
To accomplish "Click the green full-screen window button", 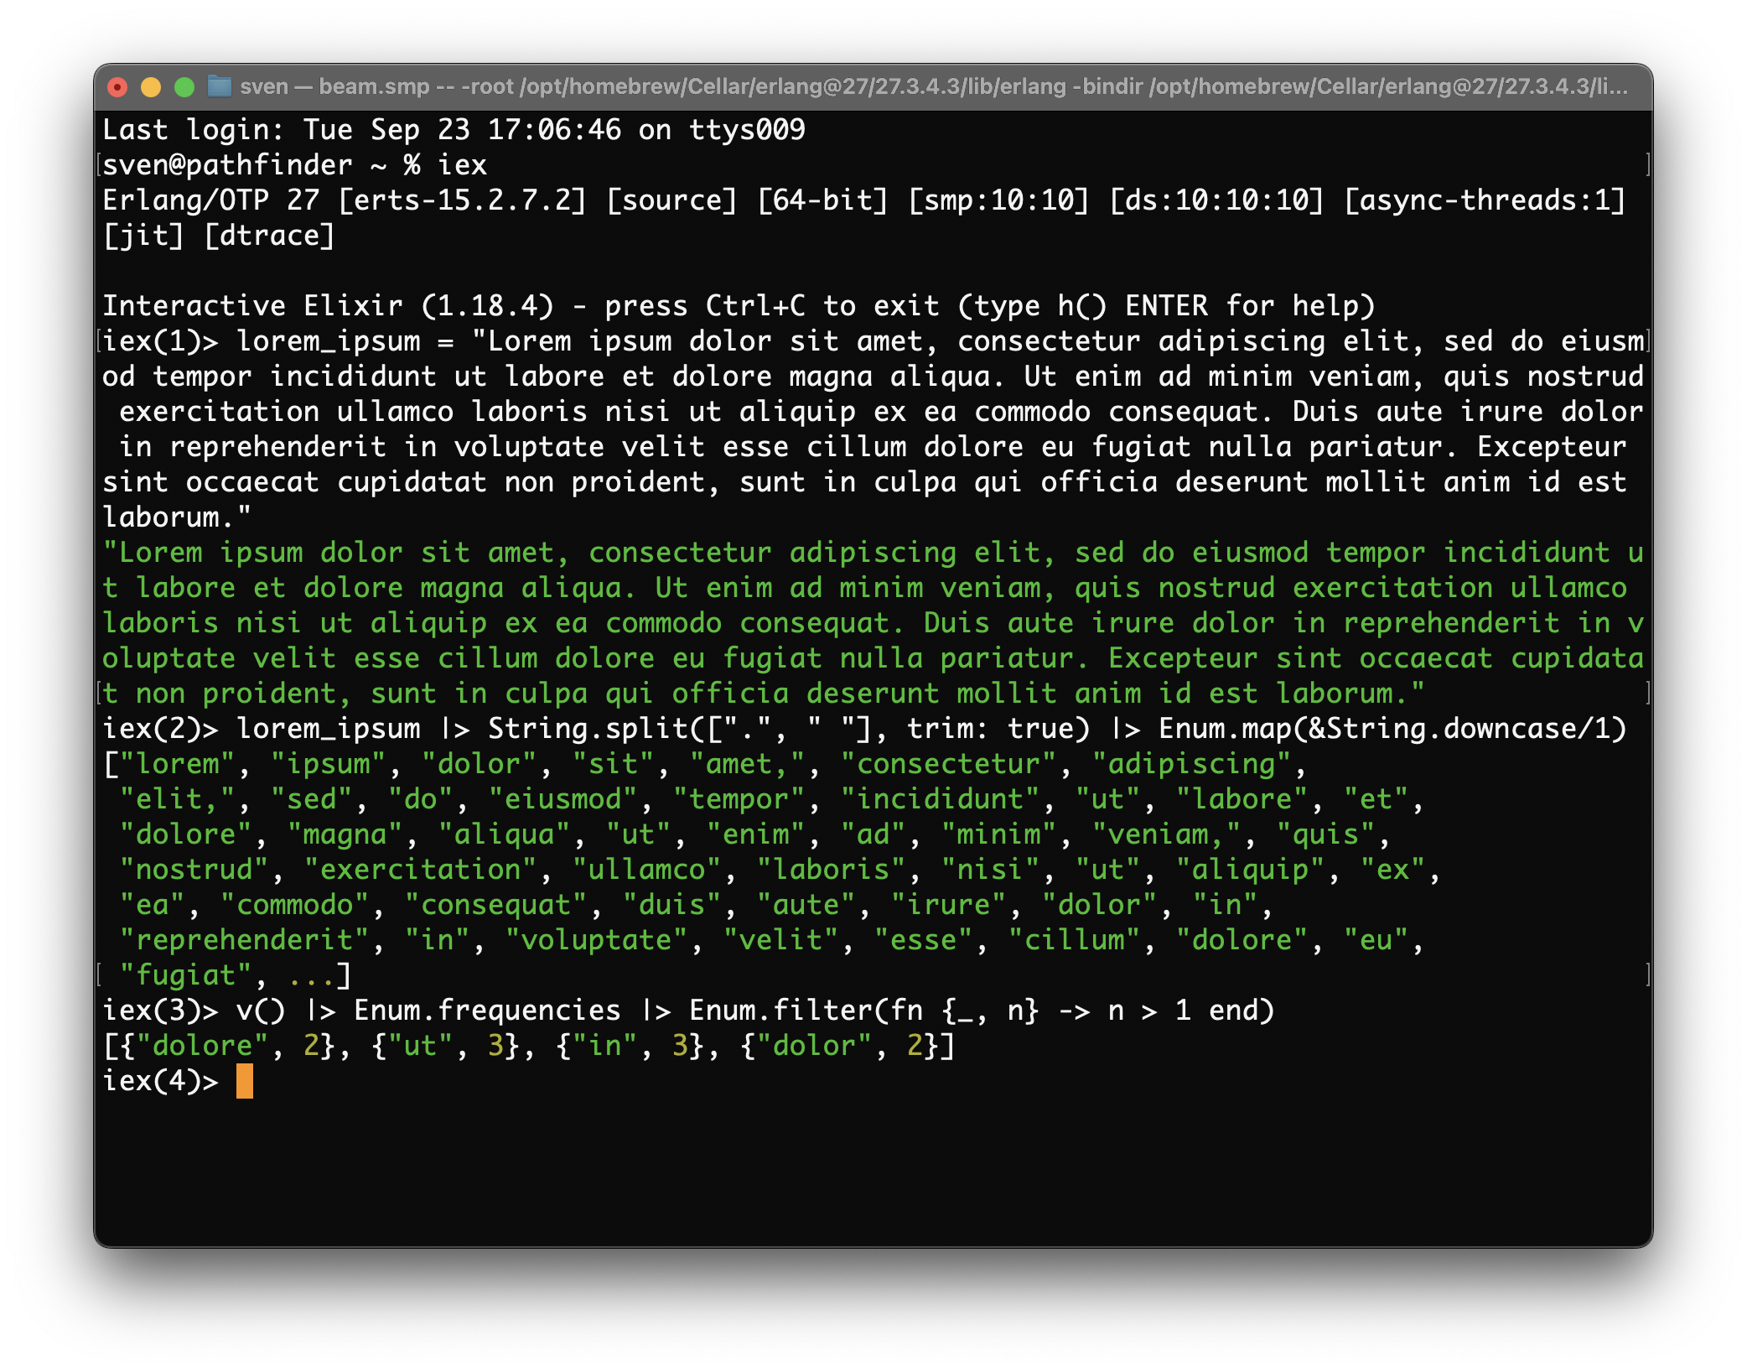I will click(x=184, y=87).
